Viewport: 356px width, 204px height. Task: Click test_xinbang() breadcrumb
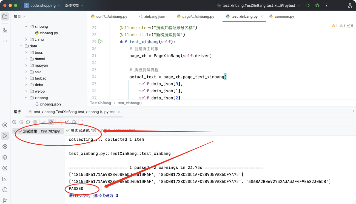coord(130,103)
